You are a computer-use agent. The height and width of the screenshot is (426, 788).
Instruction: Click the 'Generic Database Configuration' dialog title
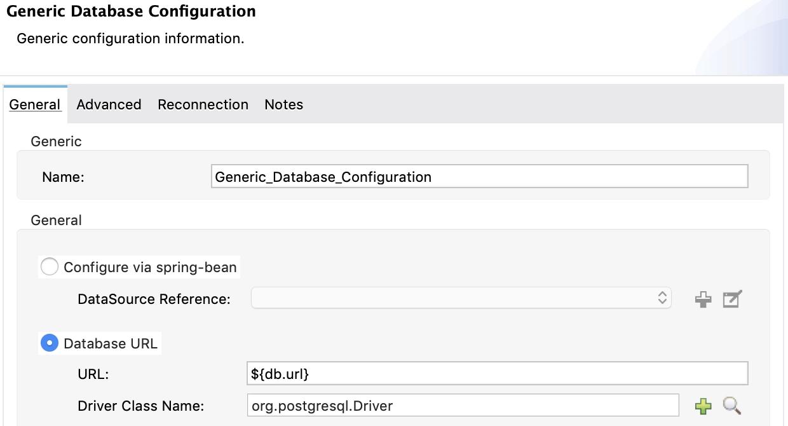(x=131, y=11)
